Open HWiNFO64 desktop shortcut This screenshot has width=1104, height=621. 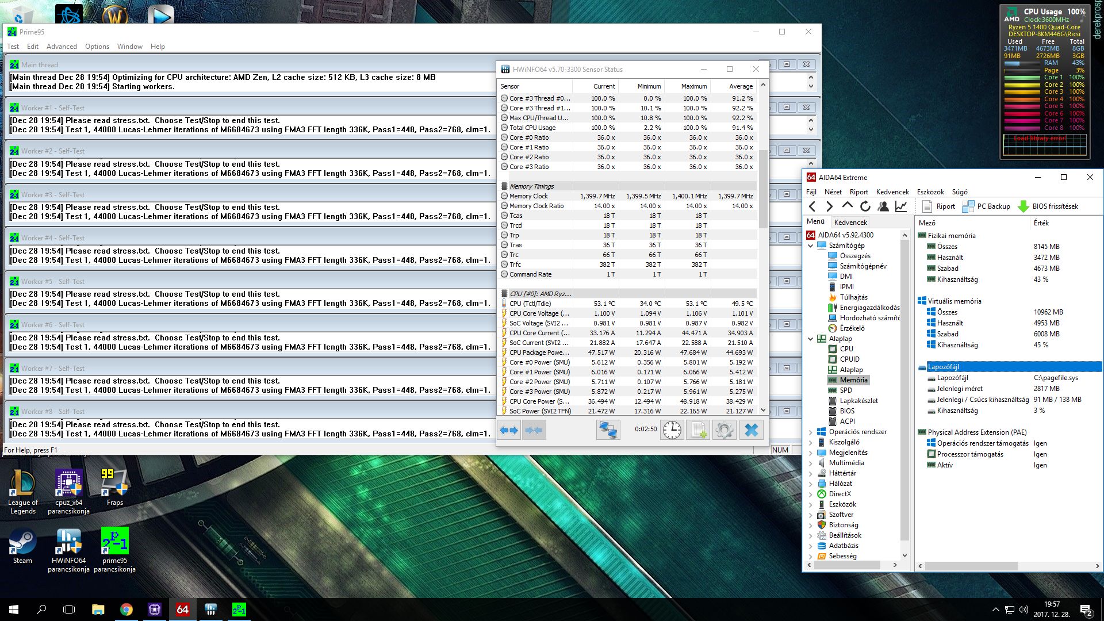point(68,550)
